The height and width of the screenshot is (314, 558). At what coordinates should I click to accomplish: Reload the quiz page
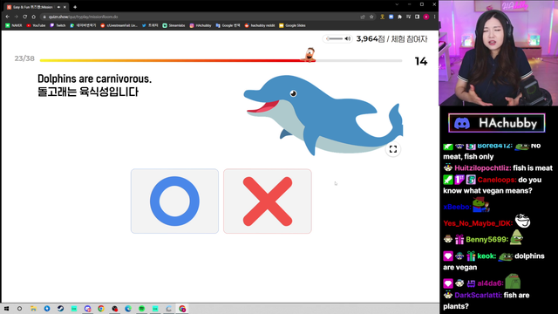coord(25,17)
